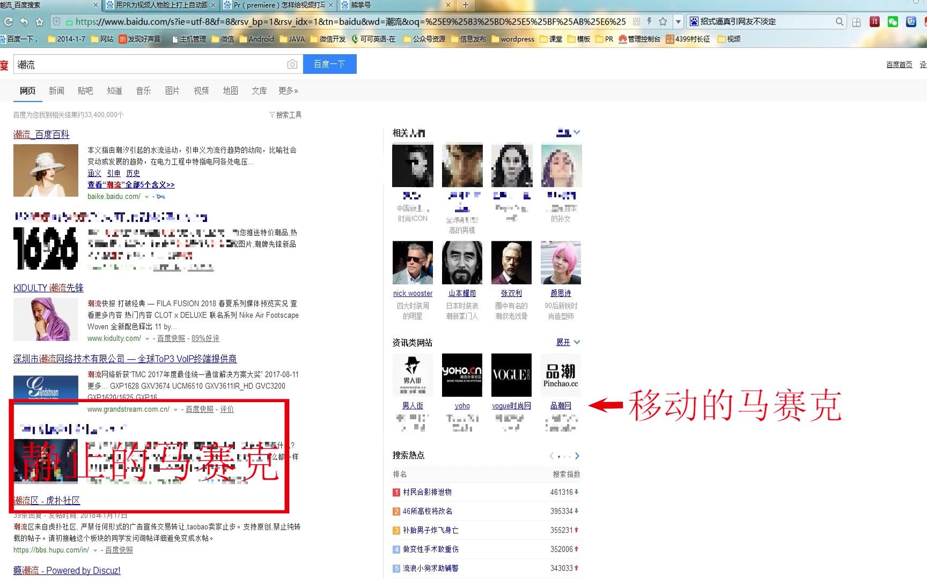Open the 潮流_百度百科 result
Screen dimensions: 927x579
click(x=41, y=135)
